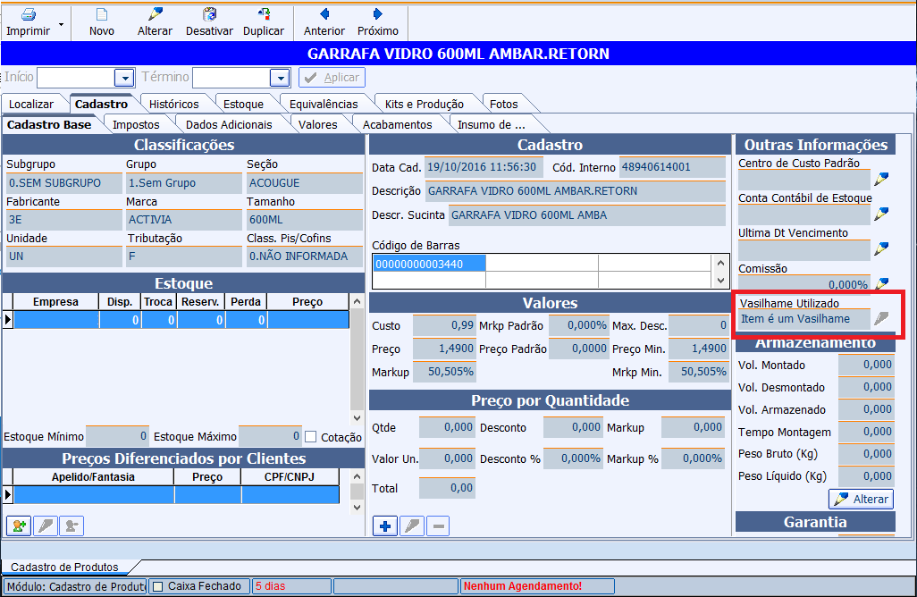Enable the Cotação checkbox
The height and width of the screenshot is (597, 917).
point(311,437)
